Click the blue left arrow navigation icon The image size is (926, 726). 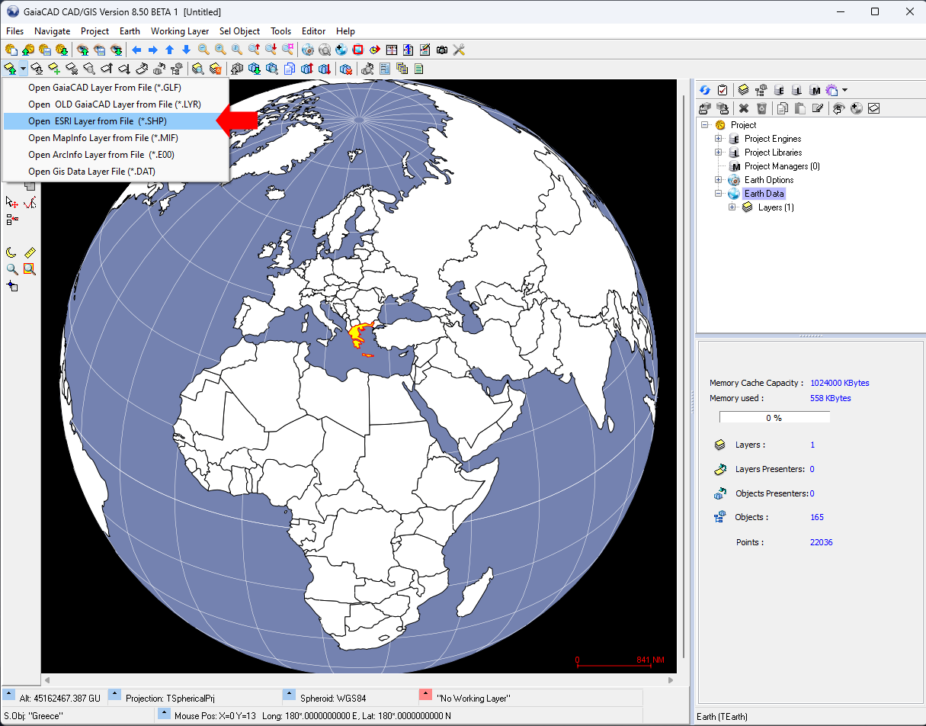[x=136, y=50]
